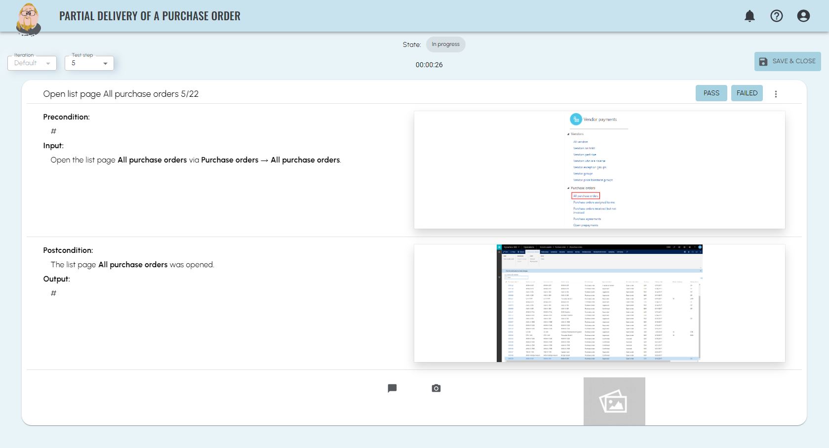Open the three-dot options menu for this step
Image resolution: width=829 pixels, height=448 pixels.
(776, 94)
